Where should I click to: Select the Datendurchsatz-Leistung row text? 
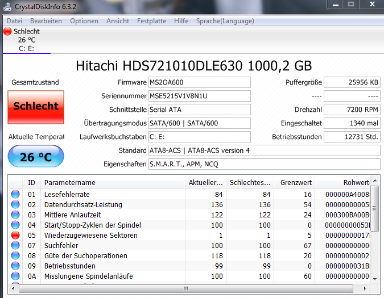click(x=83, y=205)
